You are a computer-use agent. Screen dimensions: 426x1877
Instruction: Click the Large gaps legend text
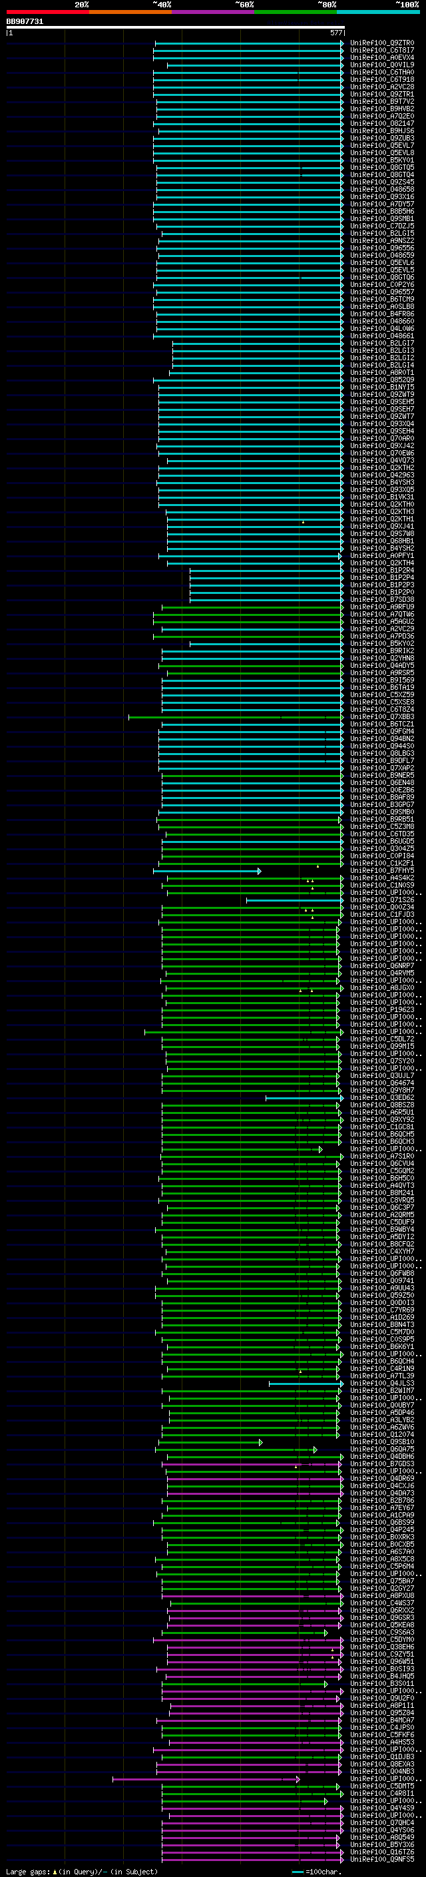click(x=82, y=1871)
